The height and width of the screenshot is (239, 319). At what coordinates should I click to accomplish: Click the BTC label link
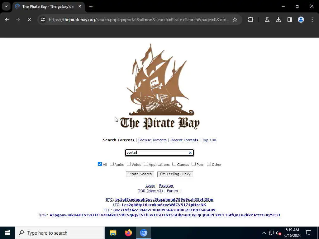click(x=109, y=199)
